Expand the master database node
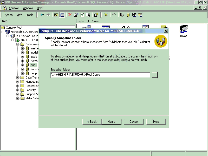 (x=22, y=48)
